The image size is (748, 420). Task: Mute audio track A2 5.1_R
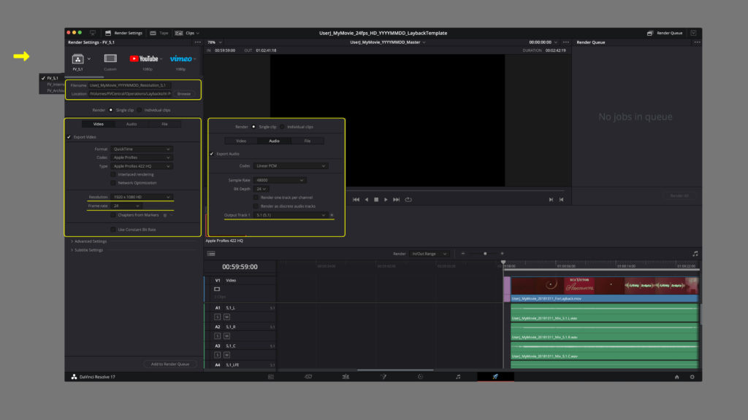pyautogui.click(x=226, y=335)
